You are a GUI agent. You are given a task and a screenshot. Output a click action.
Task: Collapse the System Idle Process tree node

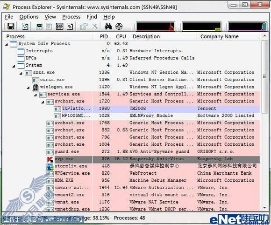click(x=7, y=45)
